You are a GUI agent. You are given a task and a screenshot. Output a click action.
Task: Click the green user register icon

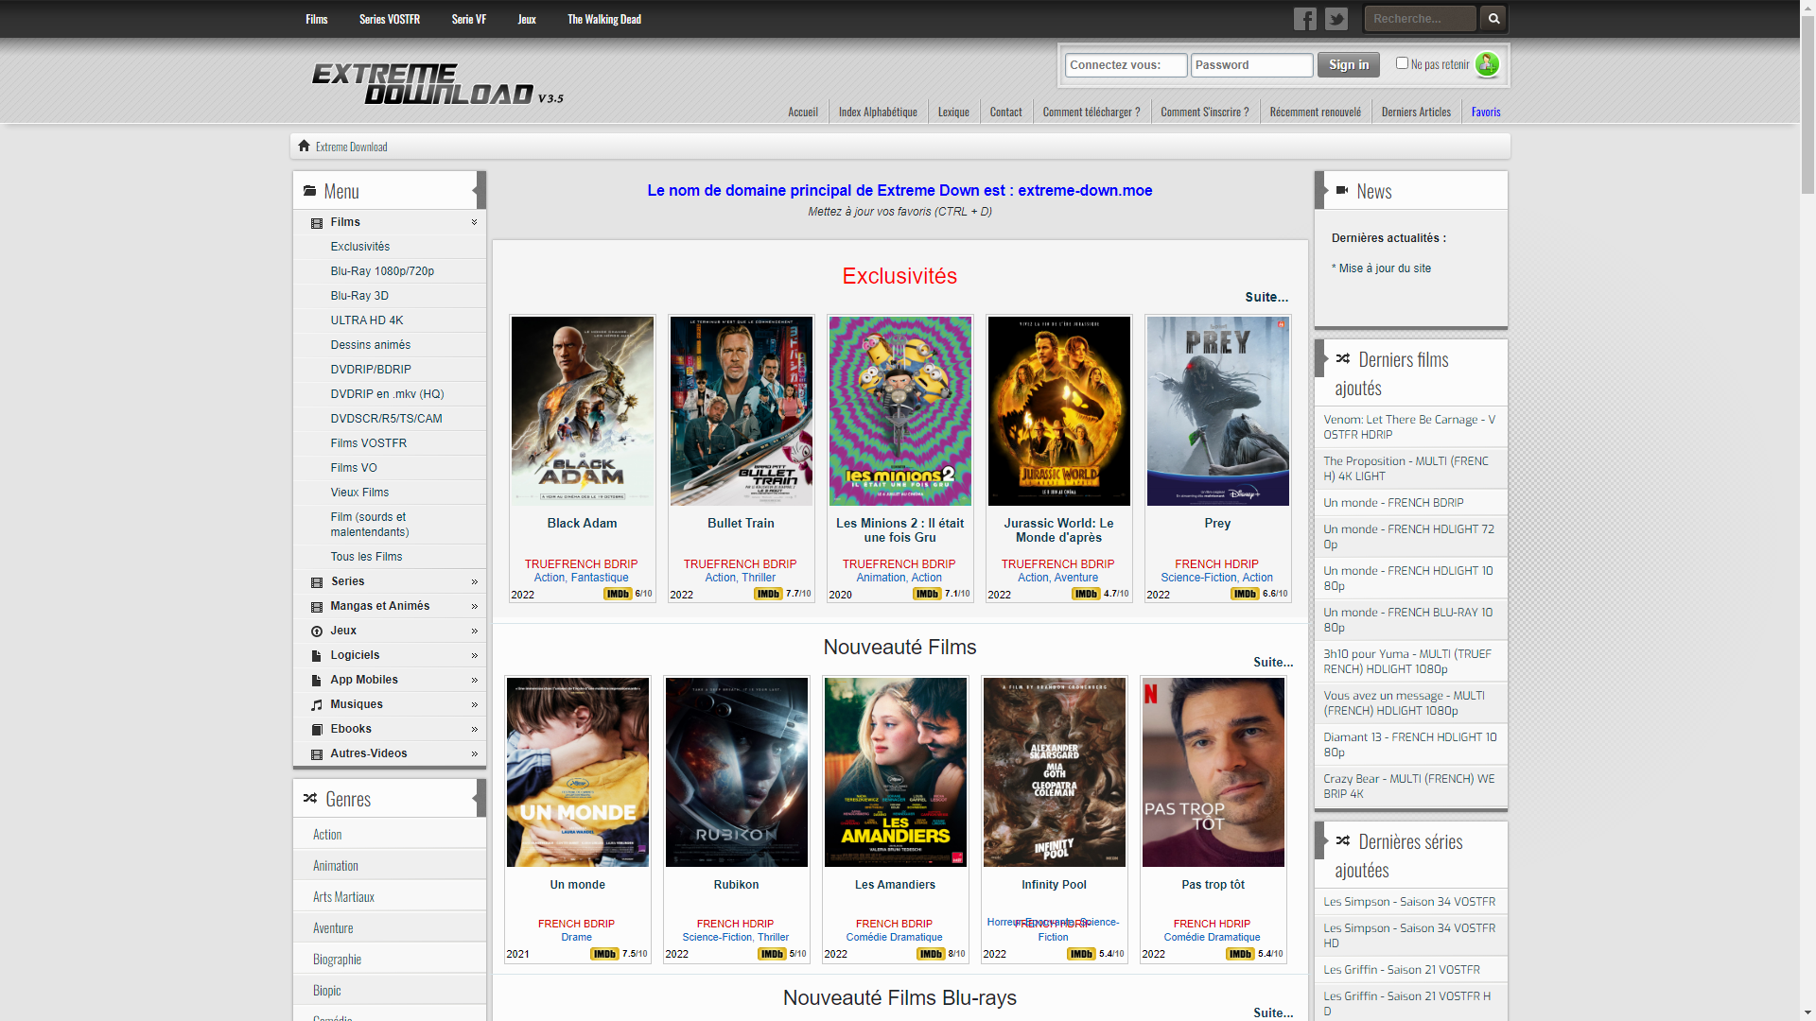pos(1487,64)
